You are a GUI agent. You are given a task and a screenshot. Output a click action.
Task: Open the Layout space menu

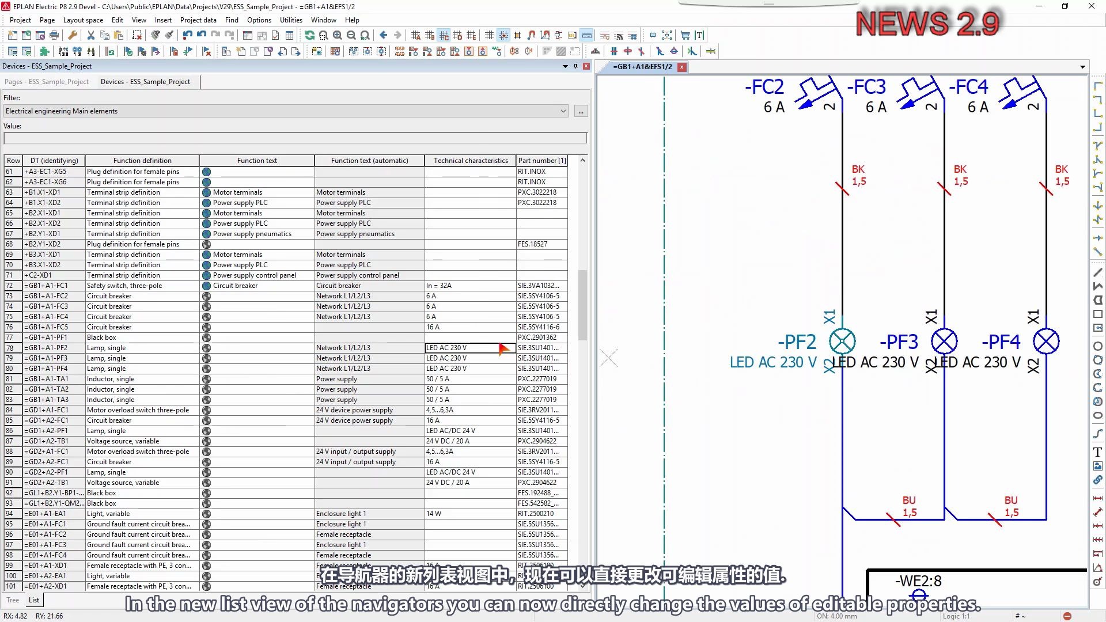83,20
